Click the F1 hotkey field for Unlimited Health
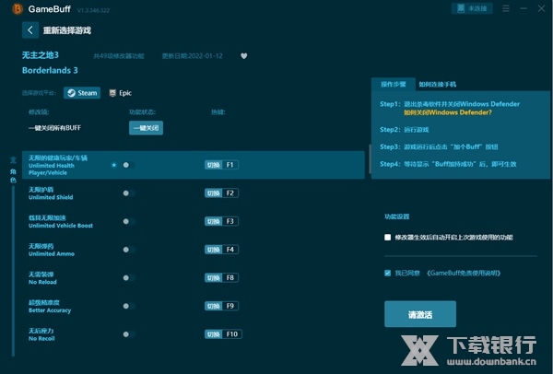 coord(230,165)
